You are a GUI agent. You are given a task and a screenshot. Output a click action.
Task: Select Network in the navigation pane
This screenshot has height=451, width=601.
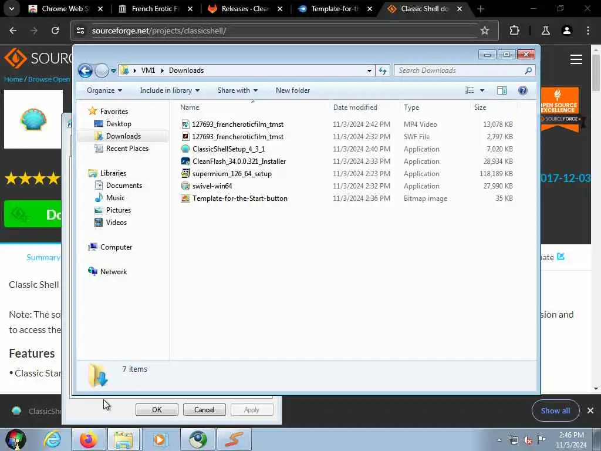click(113, 271)
